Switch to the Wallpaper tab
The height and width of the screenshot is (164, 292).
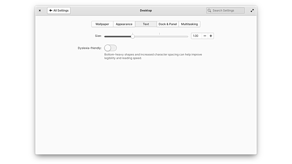[x=102, y=24]
